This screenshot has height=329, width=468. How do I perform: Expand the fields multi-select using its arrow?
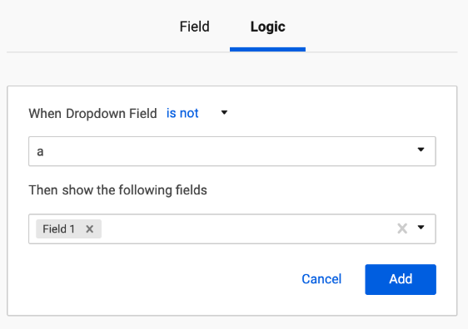[421, 228]
